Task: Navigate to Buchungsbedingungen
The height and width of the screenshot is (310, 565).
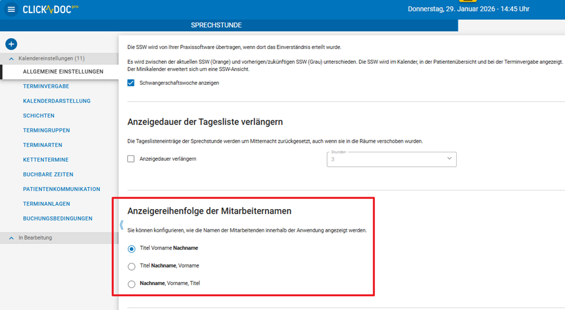Action: (57, 219)
